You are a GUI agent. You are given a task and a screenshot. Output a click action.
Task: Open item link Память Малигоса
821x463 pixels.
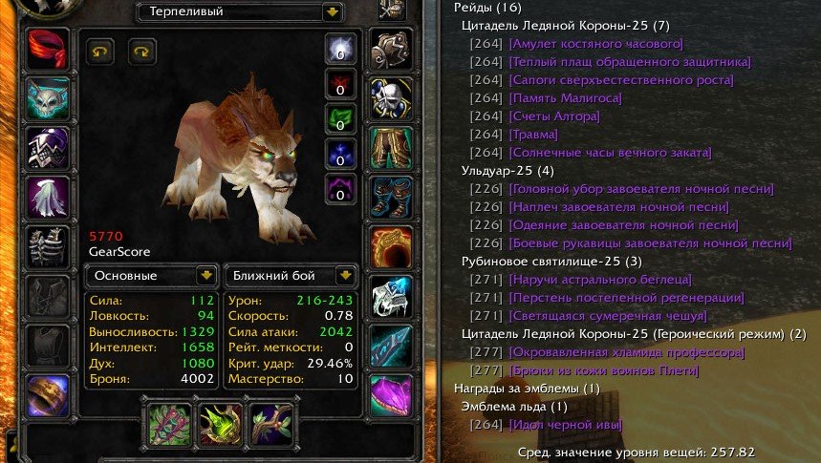pos(566,97)
